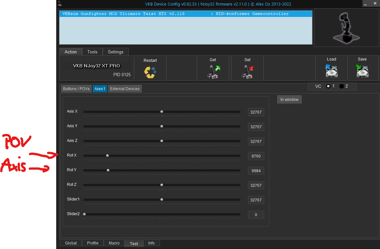The width and height of the screenshot is (380, 249).
Task: Click the VKB Device Config title text
Action: pyautogui.click(x=218, y=4)
